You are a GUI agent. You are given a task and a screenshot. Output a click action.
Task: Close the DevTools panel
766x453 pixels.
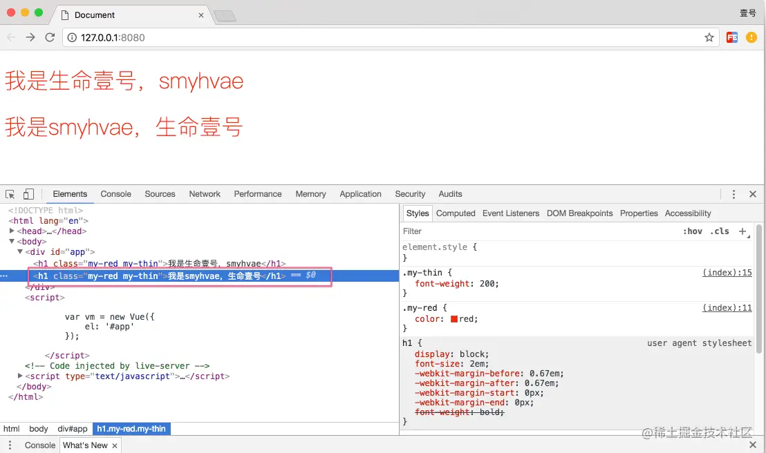[x=753, y=194]
